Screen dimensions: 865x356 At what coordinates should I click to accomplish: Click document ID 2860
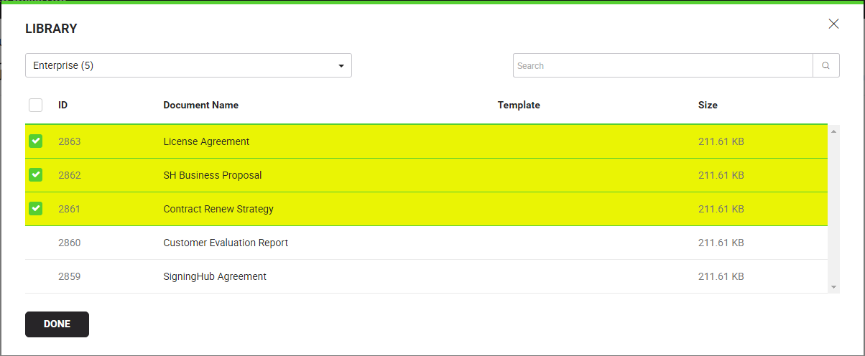[69, 243]
